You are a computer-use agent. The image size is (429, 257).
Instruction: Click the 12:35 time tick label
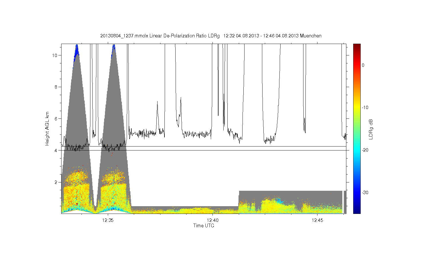pyautogui.click(x=108, y=220)
